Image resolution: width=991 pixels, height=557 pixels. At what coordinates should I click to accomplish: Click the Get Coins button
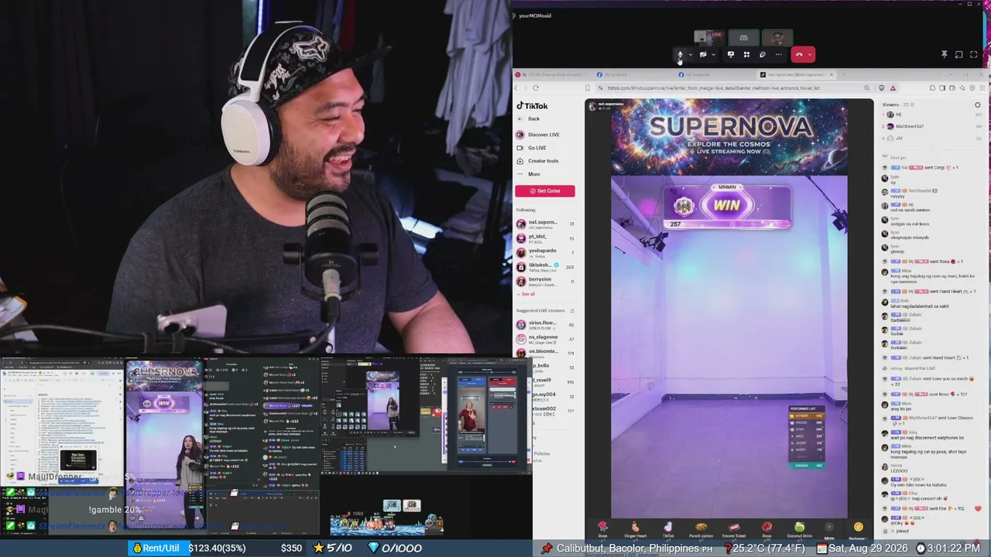click(x=545, y=191)
